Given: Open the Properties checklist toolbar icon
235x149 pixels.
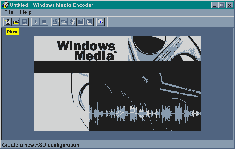Looking at the screenshot, I should pyautogui.click(x=55, y=22).
